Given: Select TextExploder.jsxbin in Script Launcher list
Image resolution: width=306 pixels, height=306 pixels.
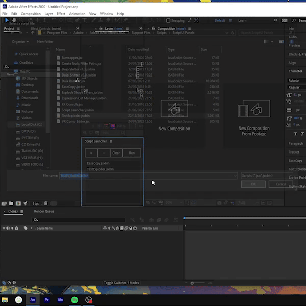Looking at the screenshot, I should tap(113, 169).
